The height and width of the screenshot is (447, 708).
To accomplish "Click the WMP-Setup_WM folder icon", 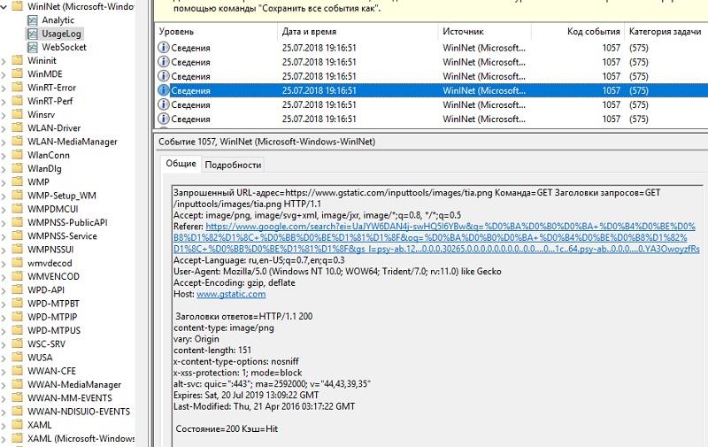I will [17, 195].
